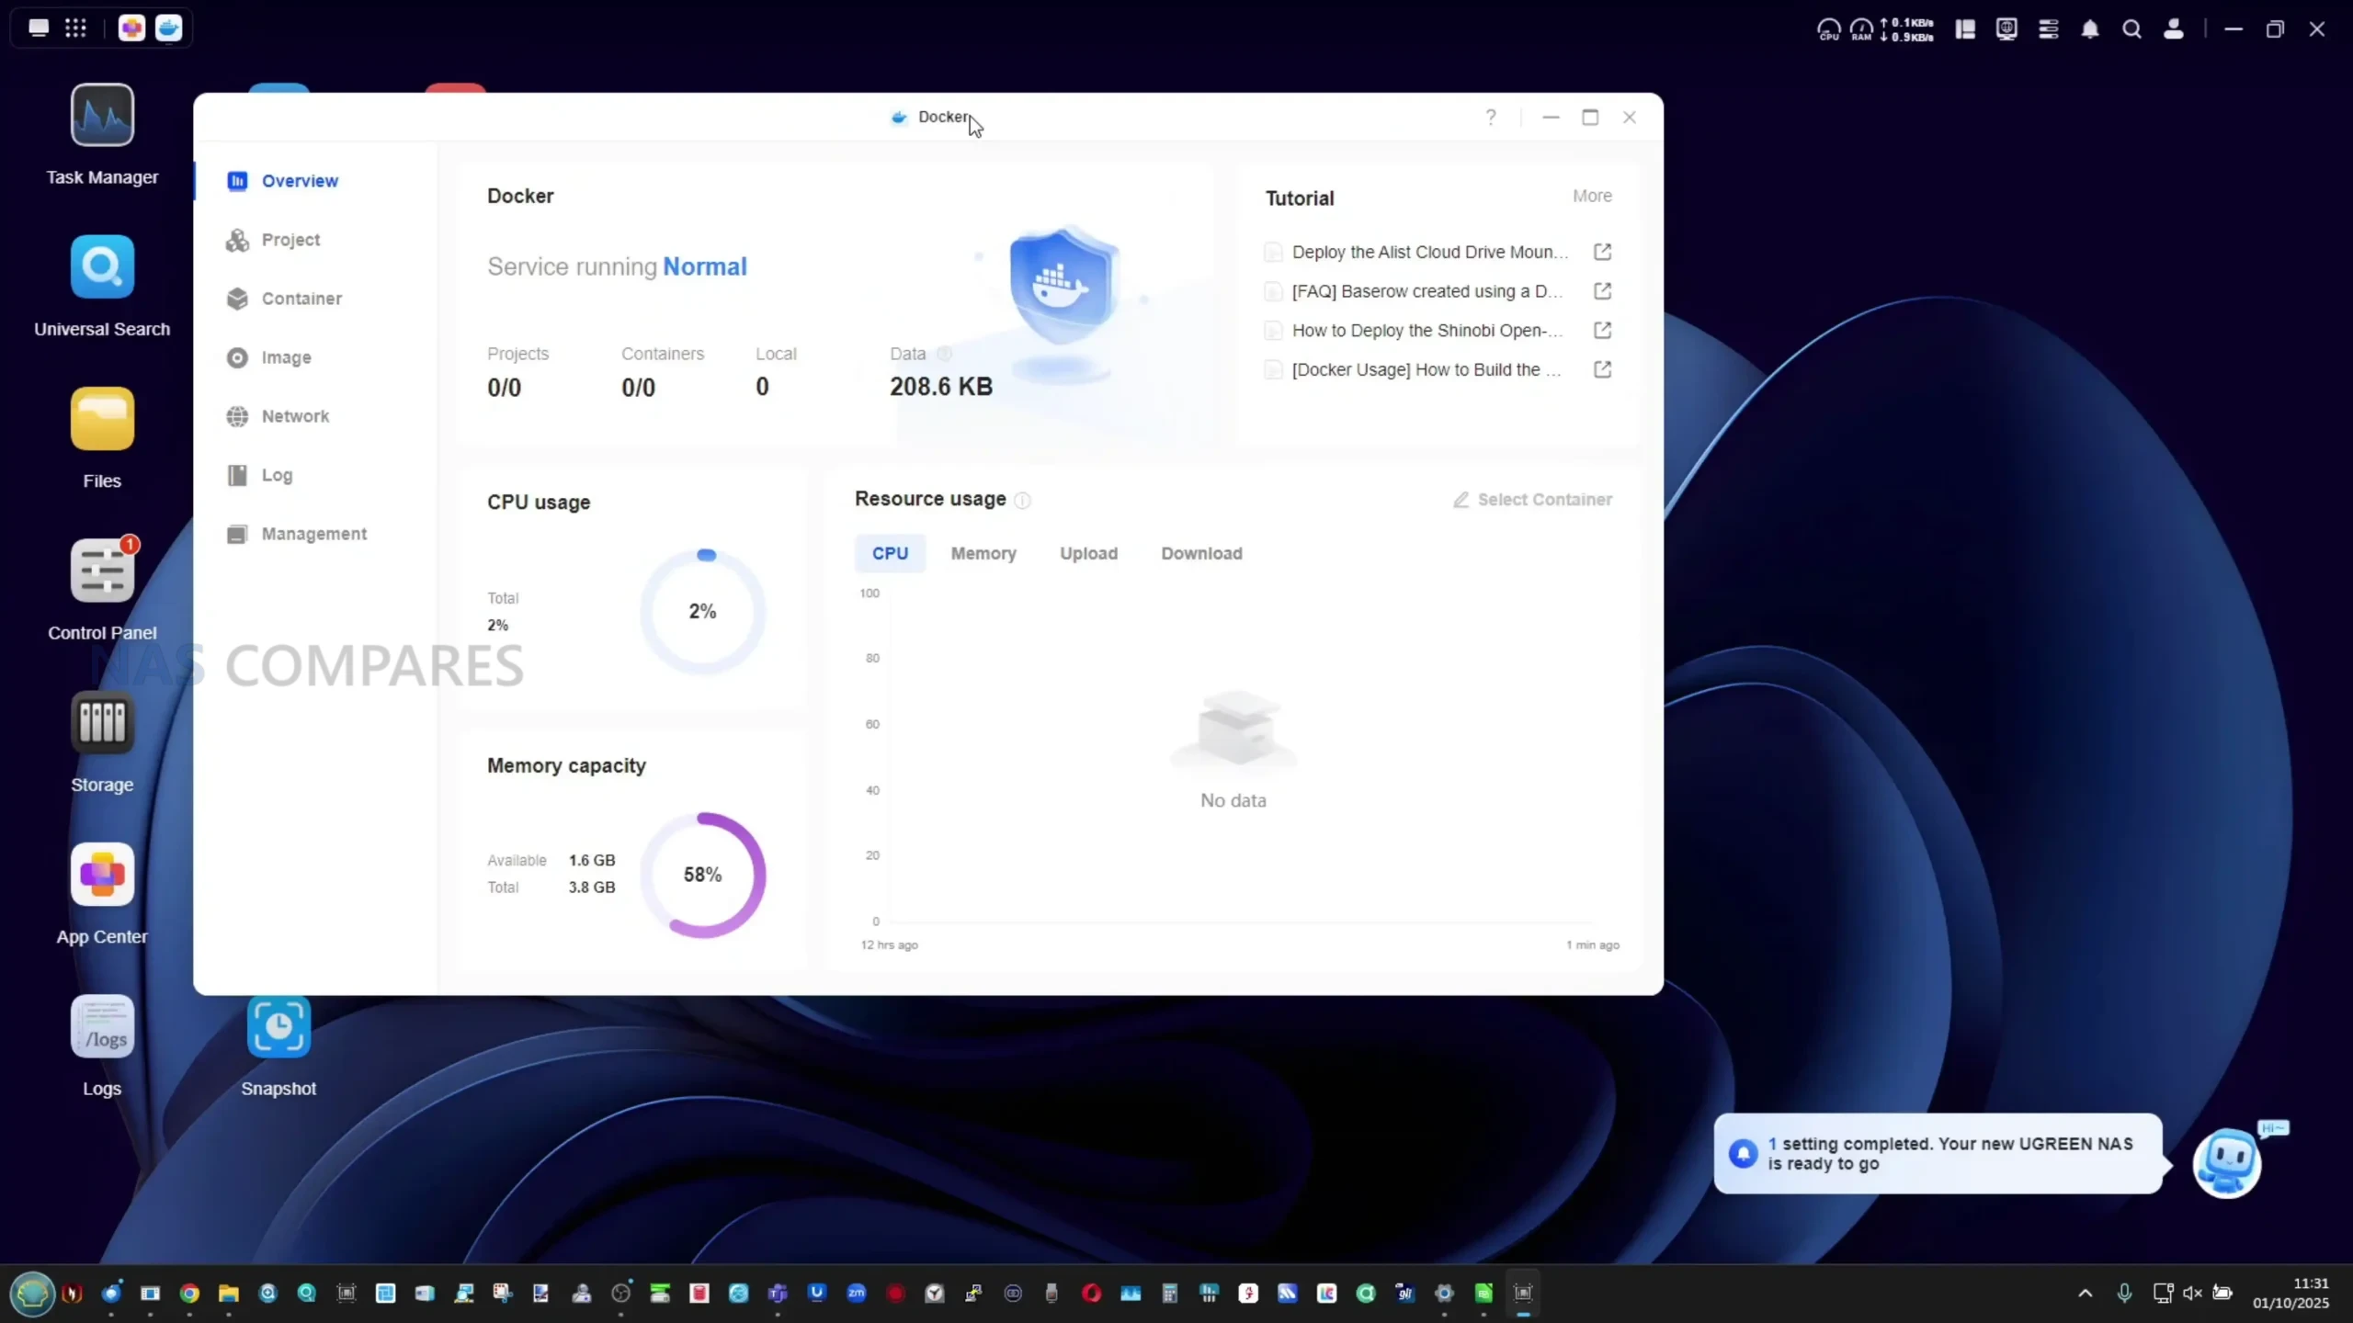Launch Universal Search from the desktop
Viewport: 2353px width, 1323px height.
point(102,267)
